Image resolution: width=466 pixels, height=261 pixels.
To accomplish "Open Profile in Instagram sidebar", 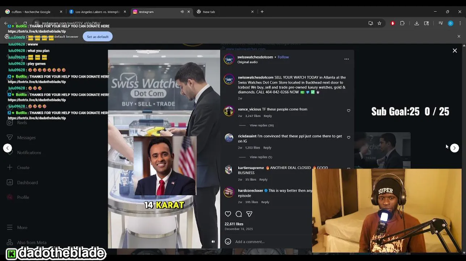I will (x=18, y=198).
